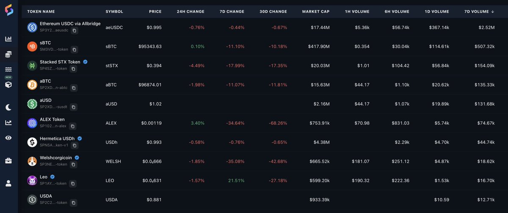Open the bar chart analytics sidebar icon
This screenshot has width=508, height=213.
coord(8,39)
